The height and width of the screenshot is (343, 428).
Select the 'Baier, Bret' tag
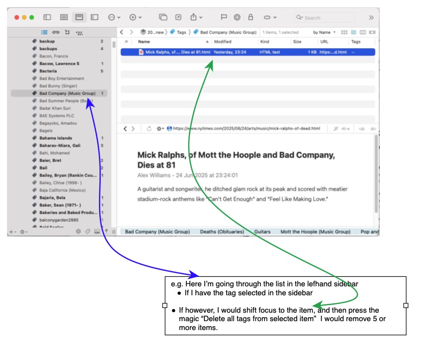tap(59, 161)
